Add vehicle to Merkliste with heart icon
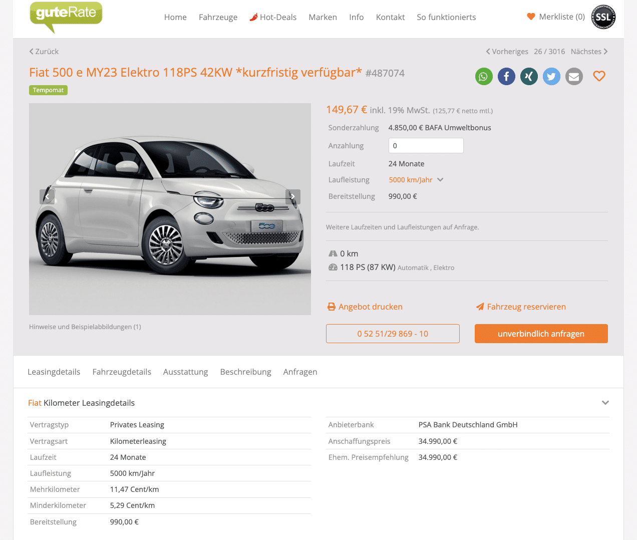This screenshot has height=540, width=637. point(599,76)
